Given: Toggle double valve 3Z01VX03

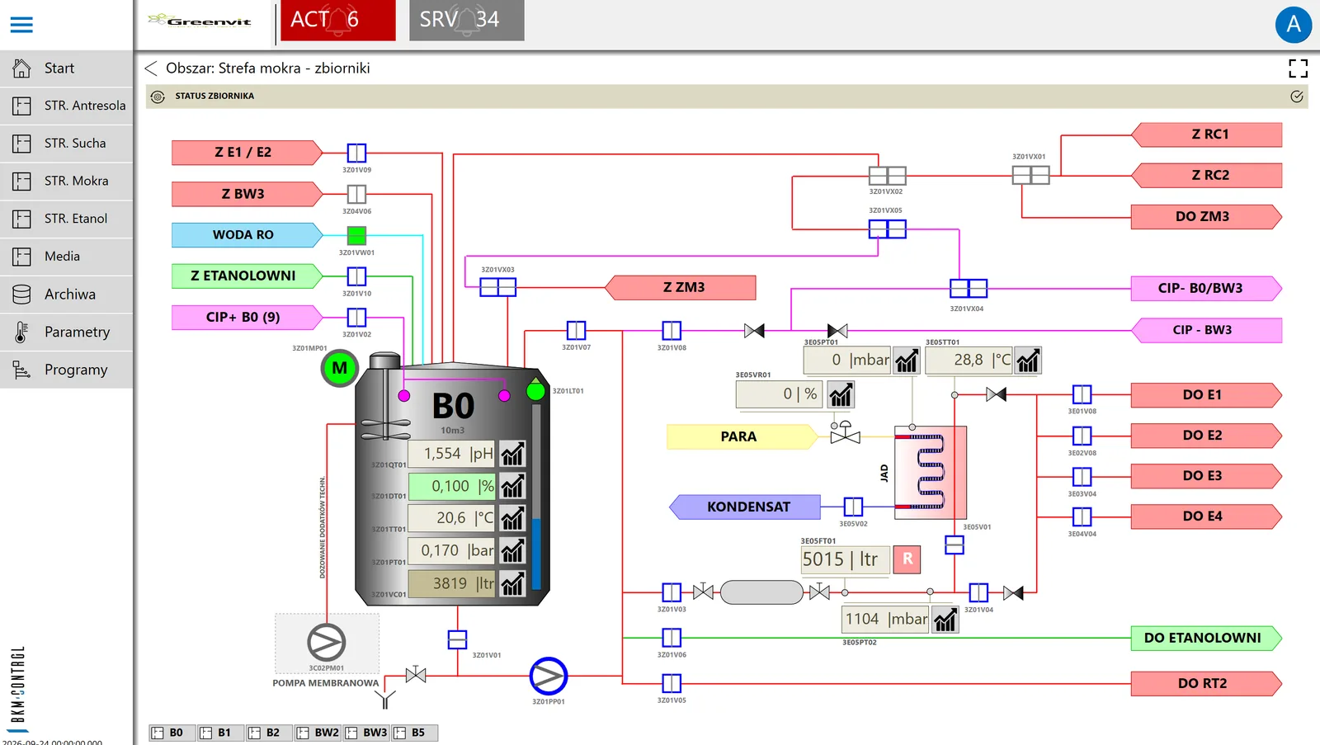Looking at the screenshot, I should pyautogui.click(x=497, y=287).
